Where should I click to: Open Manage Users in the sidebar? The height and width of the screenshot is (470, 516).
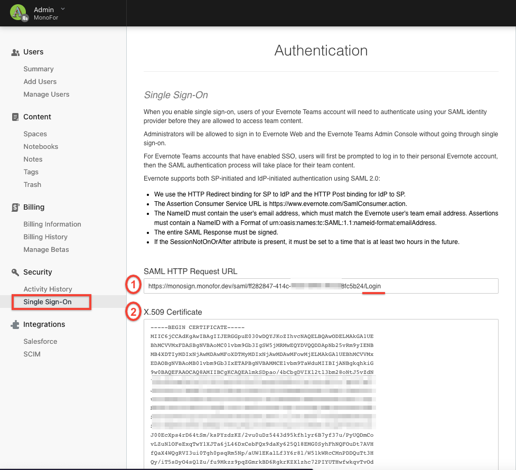coord(46,95)
